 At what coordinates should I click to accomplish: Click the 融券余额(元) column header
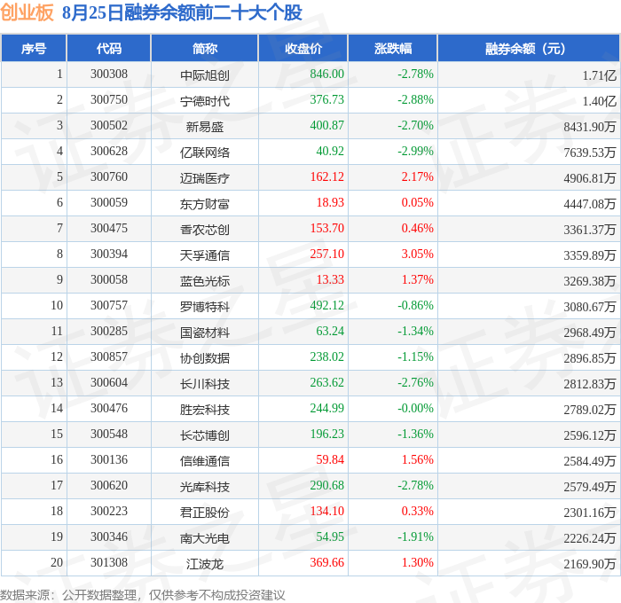click(529, 48)
